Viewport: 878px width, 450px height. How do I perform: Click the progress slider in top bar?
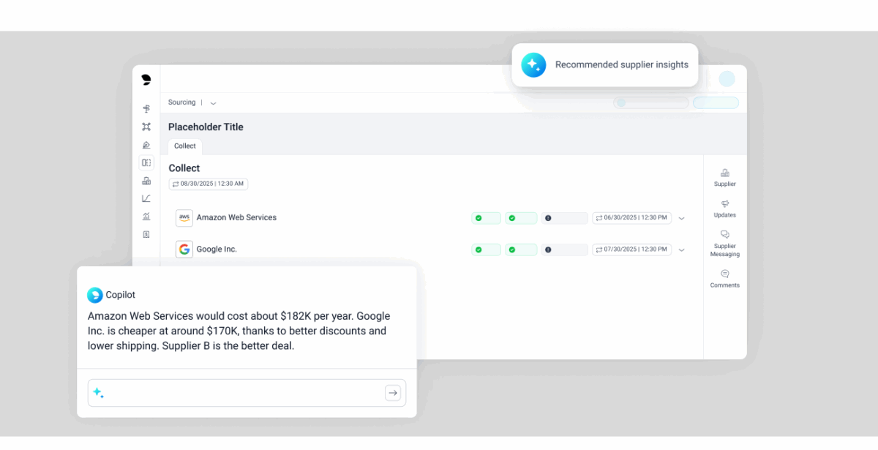coord(651,102)
